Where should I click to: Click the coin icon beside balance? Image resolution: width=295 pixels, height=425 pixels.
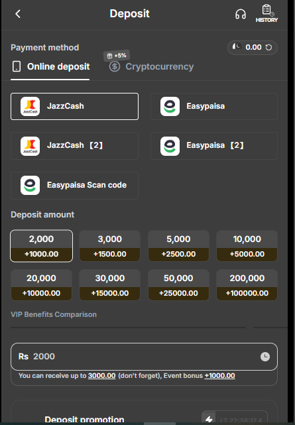pyautogui.click(x=236, y=46)
